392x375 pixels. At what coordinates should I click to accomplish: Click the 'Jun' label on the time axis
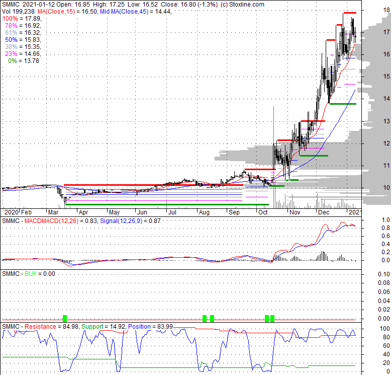pos(142,212)
